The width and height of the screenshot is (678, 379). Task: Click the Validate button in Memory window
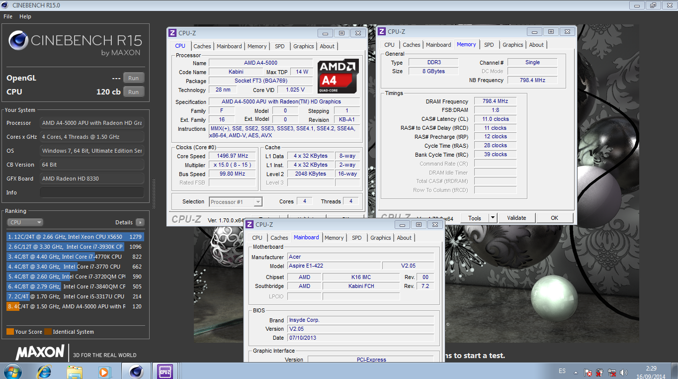click(516, 218)
